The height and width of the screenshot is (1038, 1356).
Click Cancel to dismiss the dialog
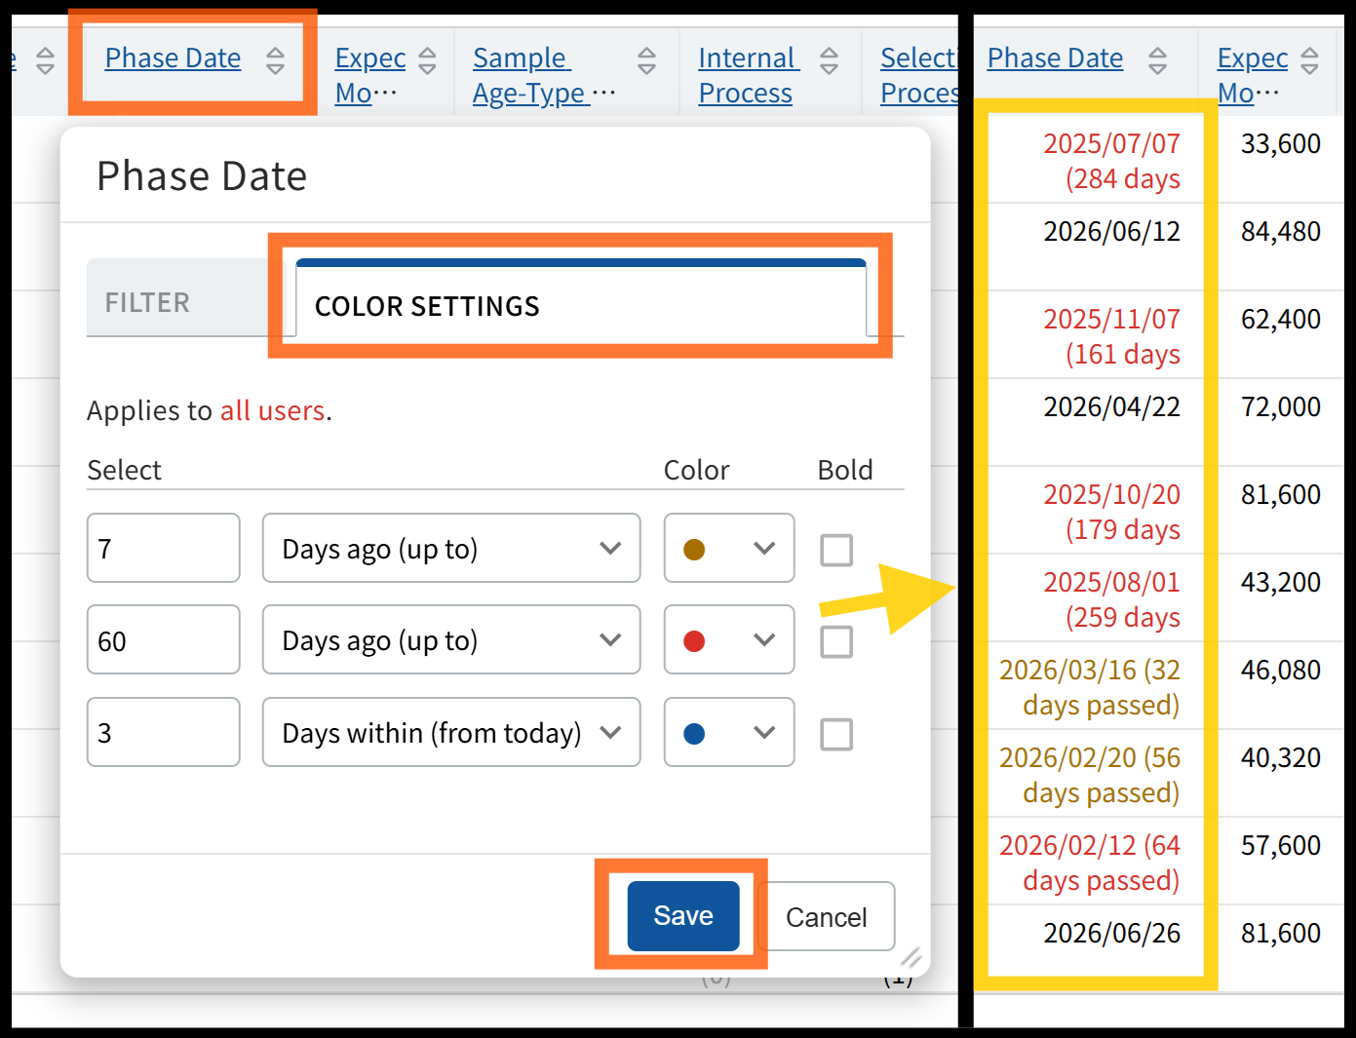pyautogui.click(x=826, y=917)
